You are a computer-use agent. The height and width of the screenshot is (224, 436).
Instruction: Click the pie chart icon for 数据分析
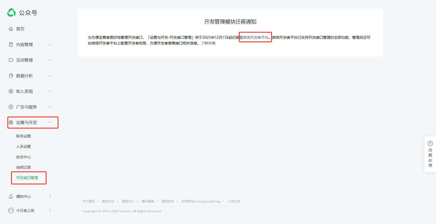tap(11, 76)
